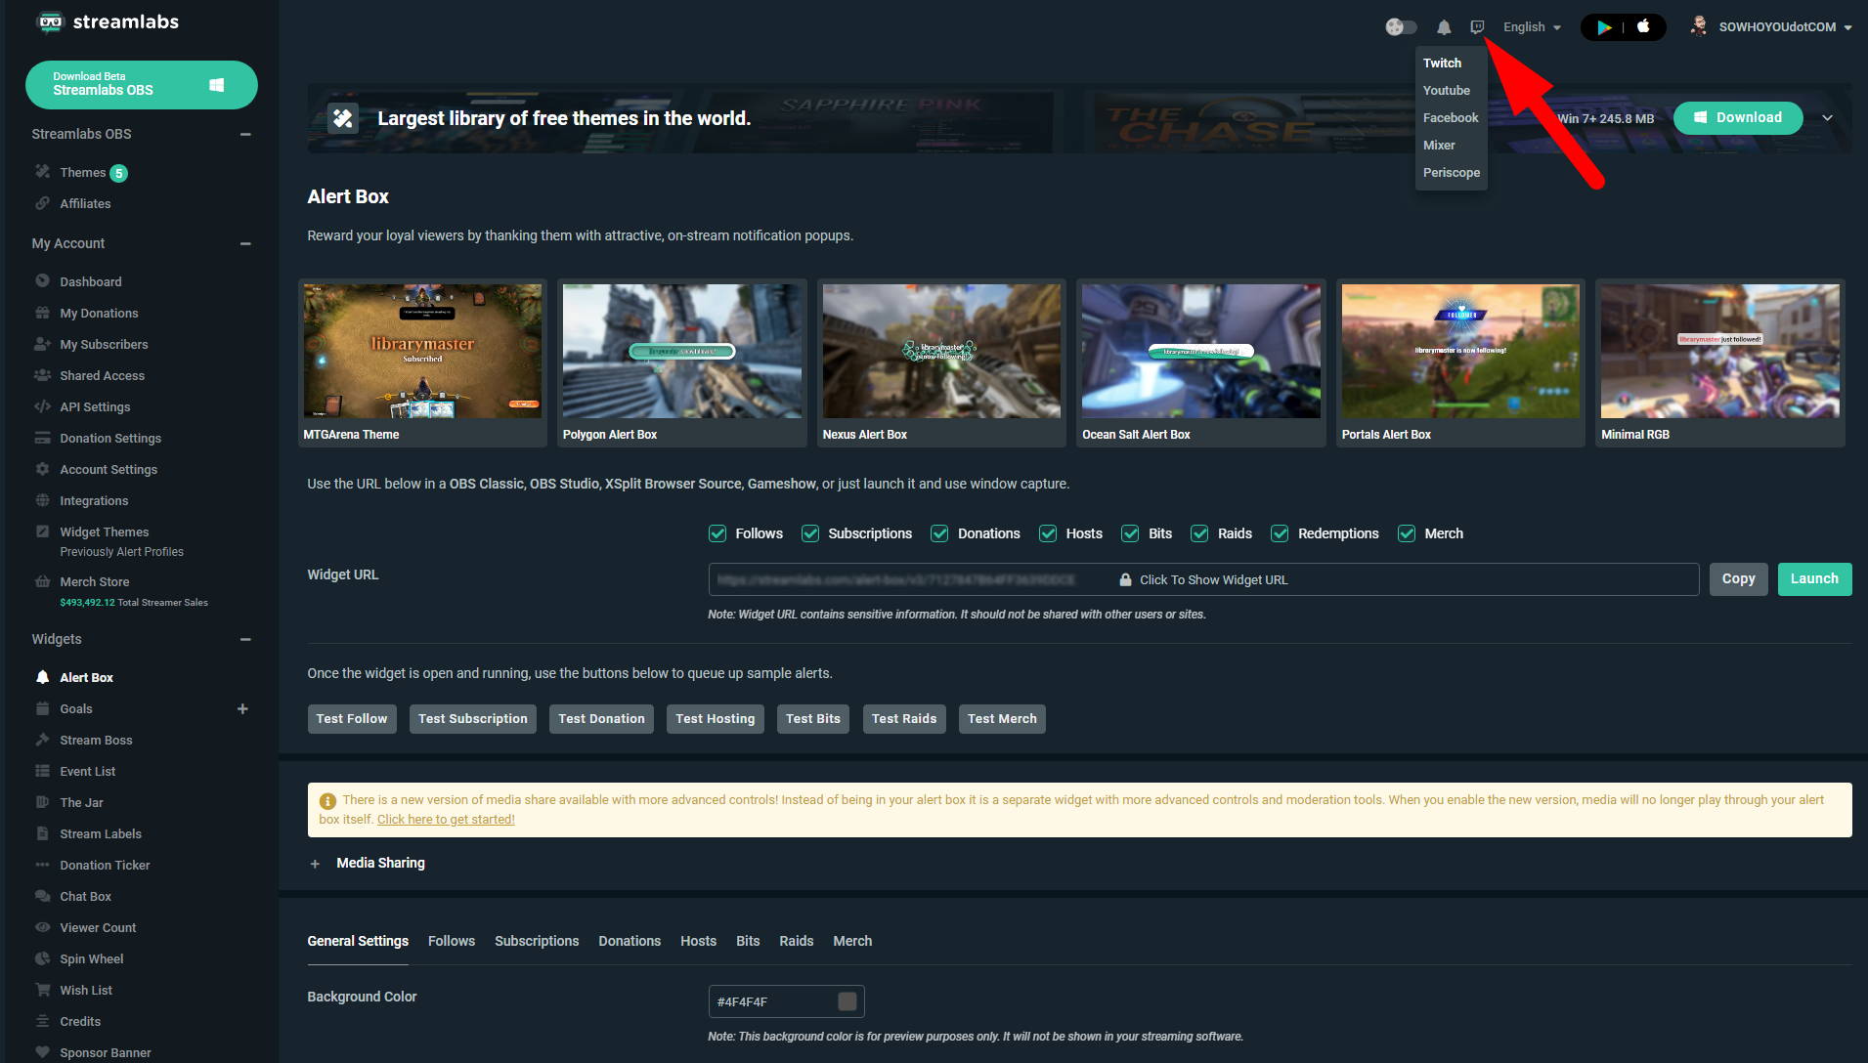Click the API Settings code icon

(42, 406)
